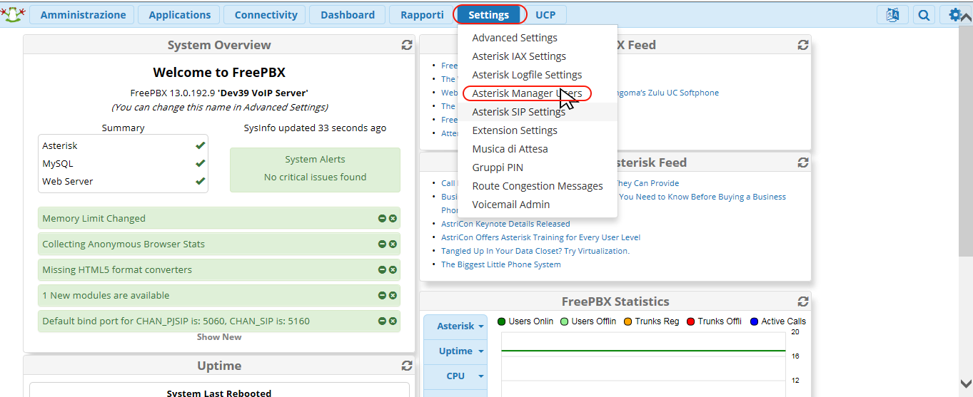Open Tangled Up In Your Data Closet link
Viewport: 973px width, 397px height.
(535, 251)
